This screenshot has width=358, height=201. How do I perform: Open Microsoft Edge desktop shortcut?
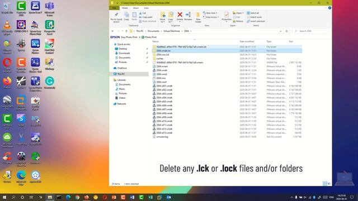pos(21,179)
